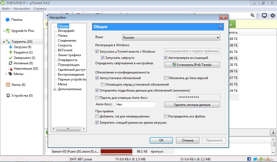
Task: Click the Facebook icon in status bar
Action: click(x=249, y=159)
